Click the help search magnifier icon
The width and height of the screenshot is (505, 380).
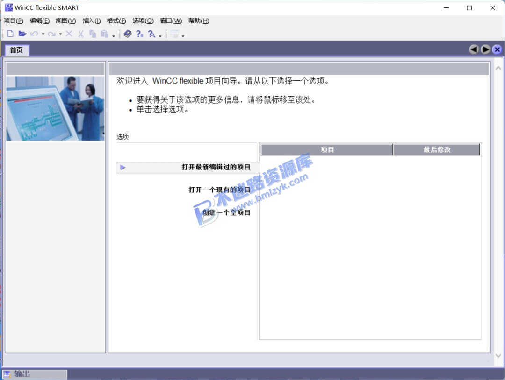(x=151, y=34)
